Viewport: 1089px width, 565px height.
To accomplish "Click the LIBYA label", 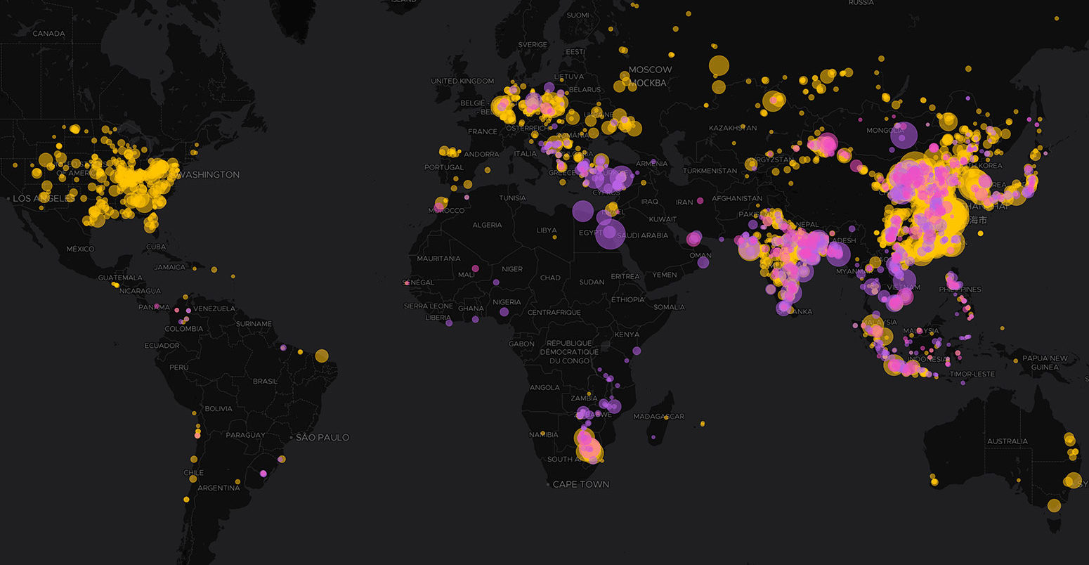I will click(547, 230).
